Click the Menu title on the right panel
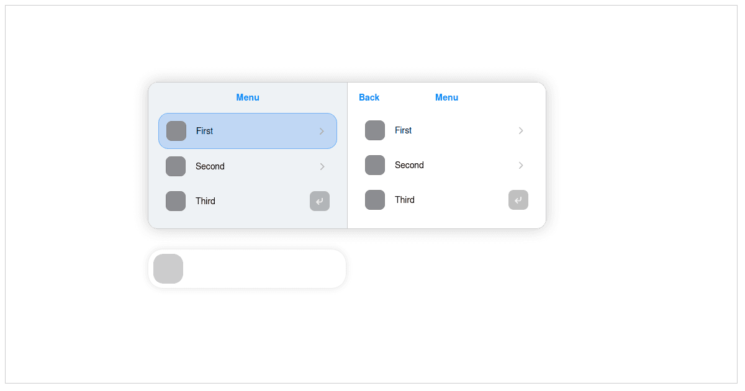The image size is (745, 391). 446,97
